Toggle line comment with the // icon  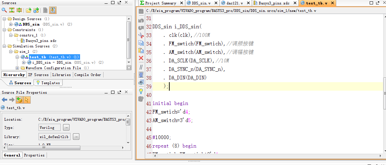141,67
